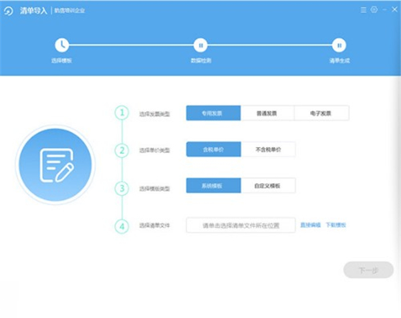This screenshot has height=318, width=401.
Task: Click the 下载模板 link
Action: (x=336, y=225)
